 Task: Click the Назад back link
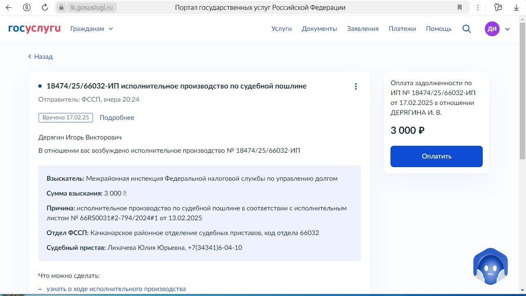[40, 56]
